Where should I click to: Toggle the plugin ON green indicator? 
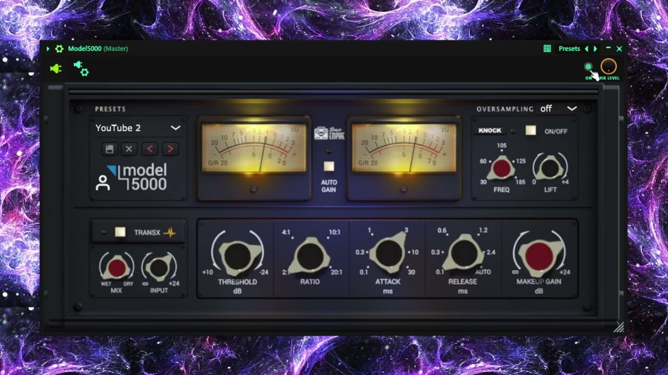pyautogui.click(x=588, y=67)
